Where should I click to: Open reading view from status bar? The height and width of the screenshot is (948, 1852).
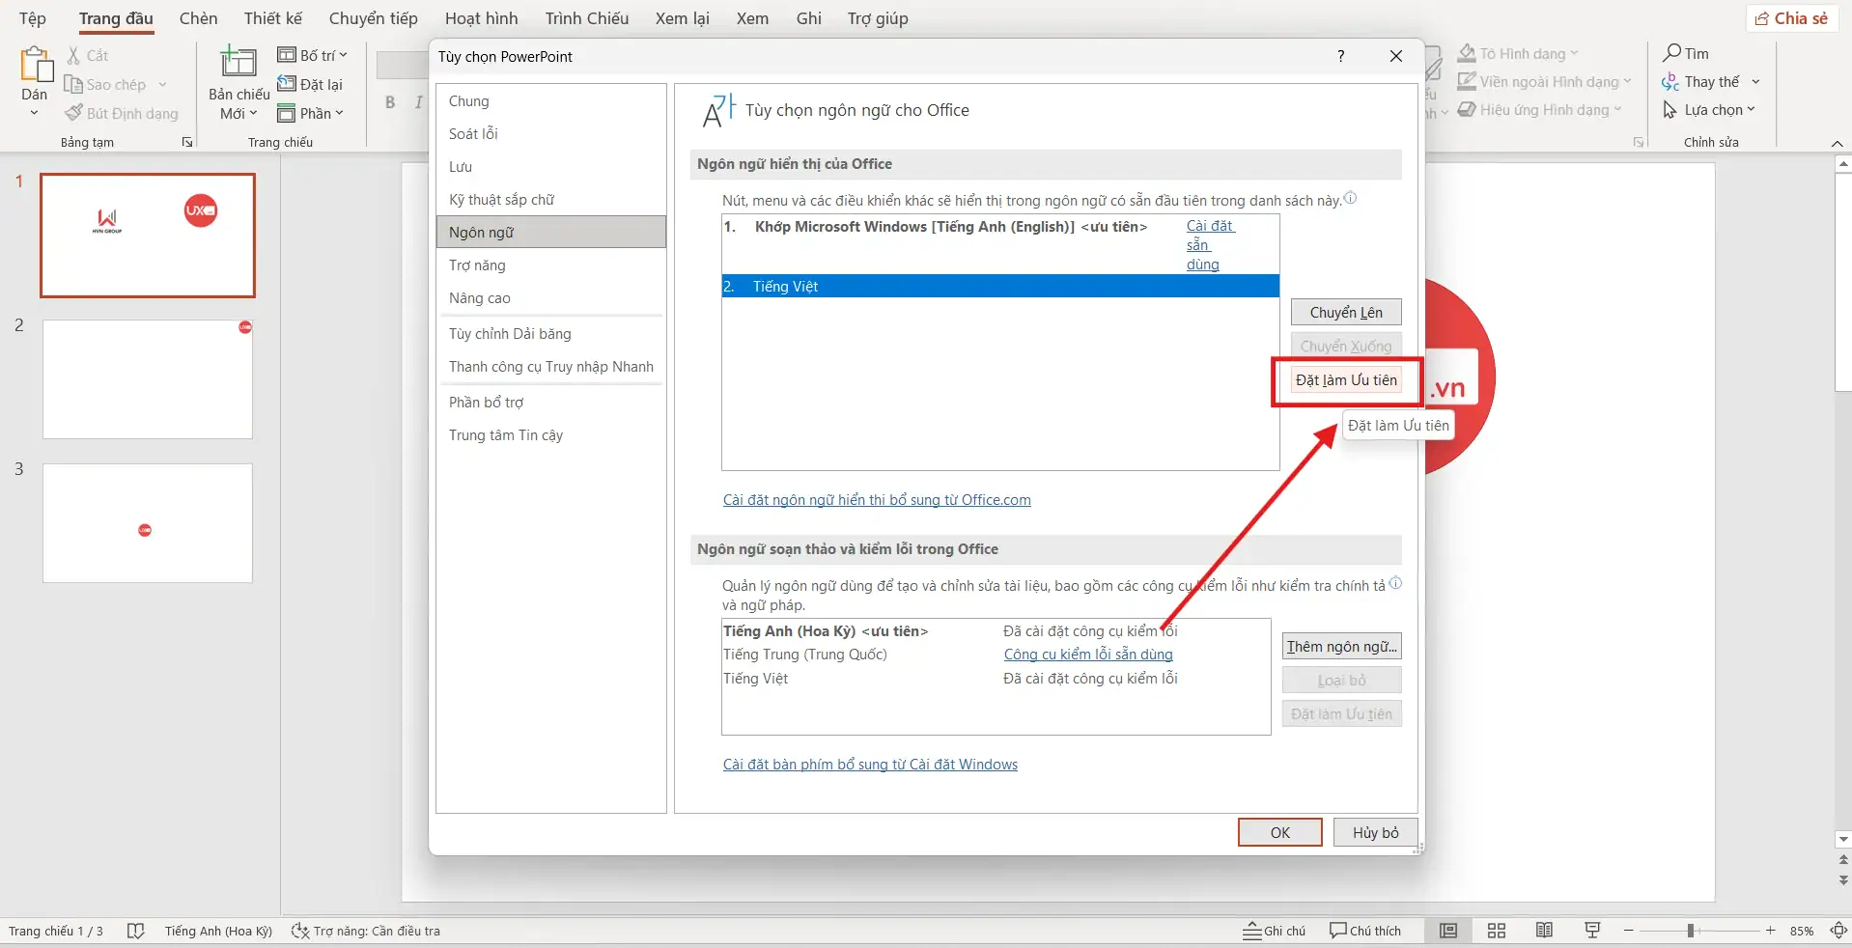(1544, 931)
